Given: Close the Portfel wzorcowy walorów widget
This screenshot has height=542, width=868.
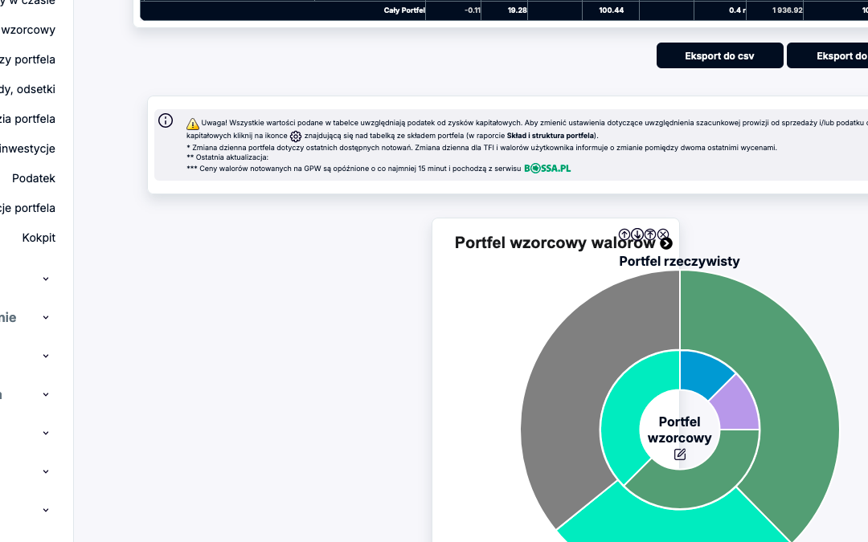Looking at the screenshot, I should click(663, 234).
